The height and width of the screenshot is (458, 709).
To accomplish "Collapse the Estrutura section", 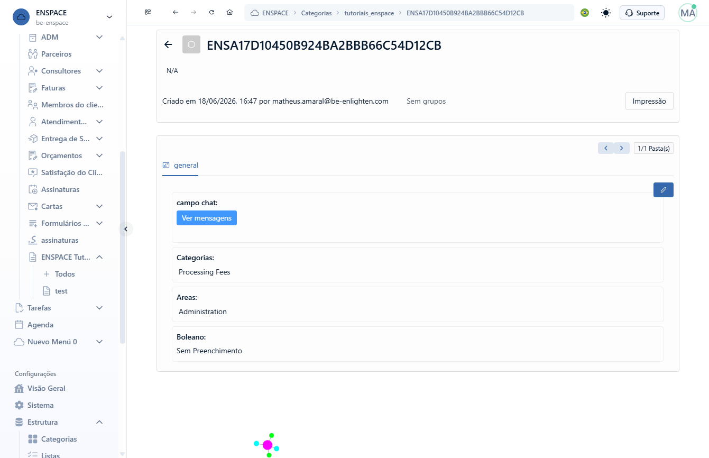I will (99, 422).
